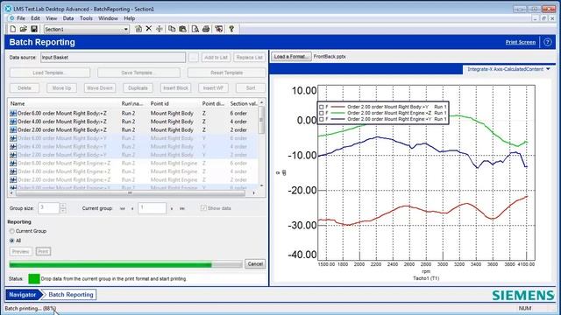Image resolution: width=561 pixels, height=315 pixels.
Task: Click the Print preview toolbar icon
Action: click(x=195, y=29)
